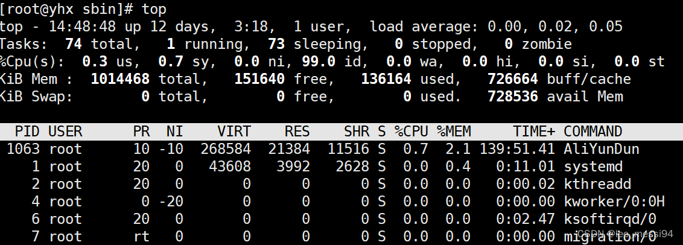This screenshot has width=683, height=245.
Task: Click the VIRT value 268584
Action: pyautogui.click(x=226, y=149)
